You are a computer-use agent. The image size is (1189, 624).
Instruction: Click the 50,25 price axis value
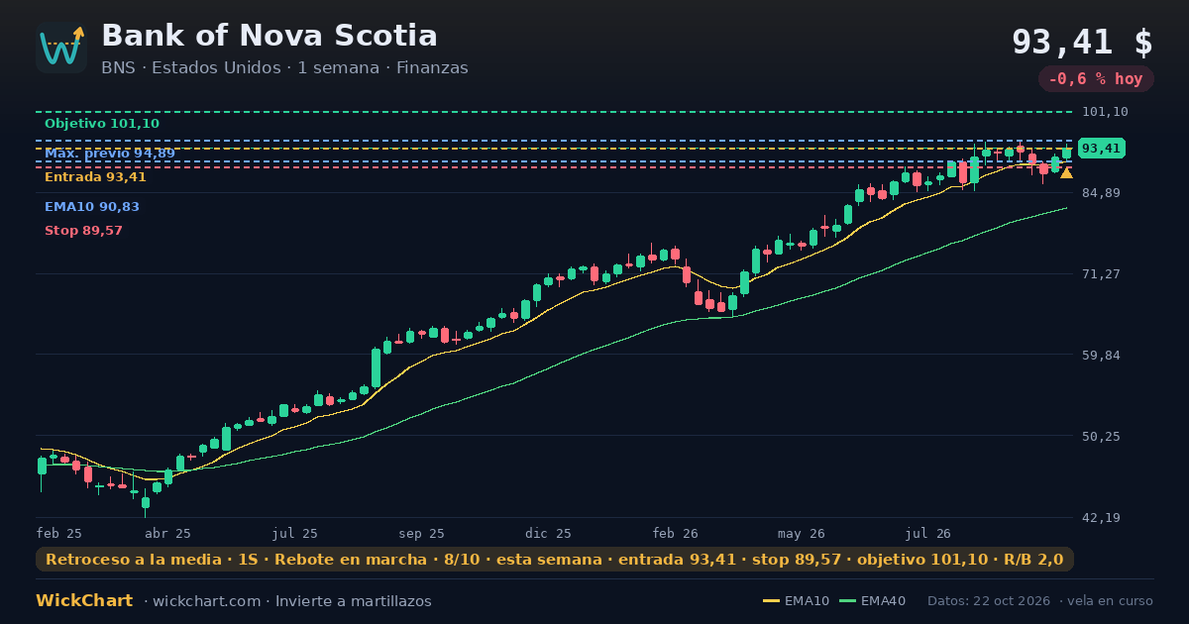pos(1101,436)
